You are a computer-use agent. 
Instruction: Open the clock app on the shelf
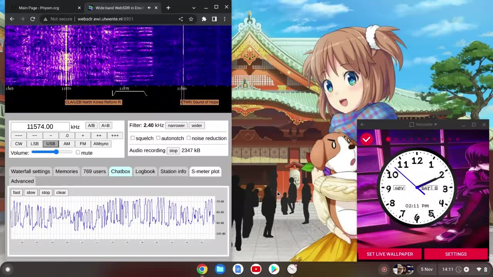292,269
